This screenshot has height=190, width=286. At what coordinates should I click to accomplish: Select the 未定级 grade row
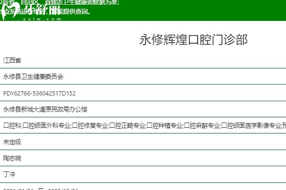click(x=12, y=142)
